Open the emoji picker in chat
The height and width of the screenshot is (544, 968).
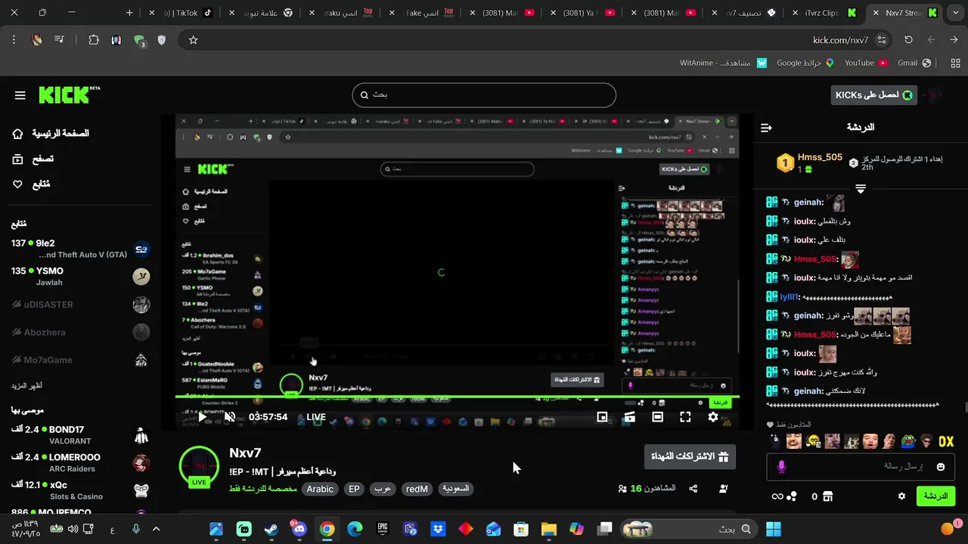pyautogui.click(x=941, y=467)
